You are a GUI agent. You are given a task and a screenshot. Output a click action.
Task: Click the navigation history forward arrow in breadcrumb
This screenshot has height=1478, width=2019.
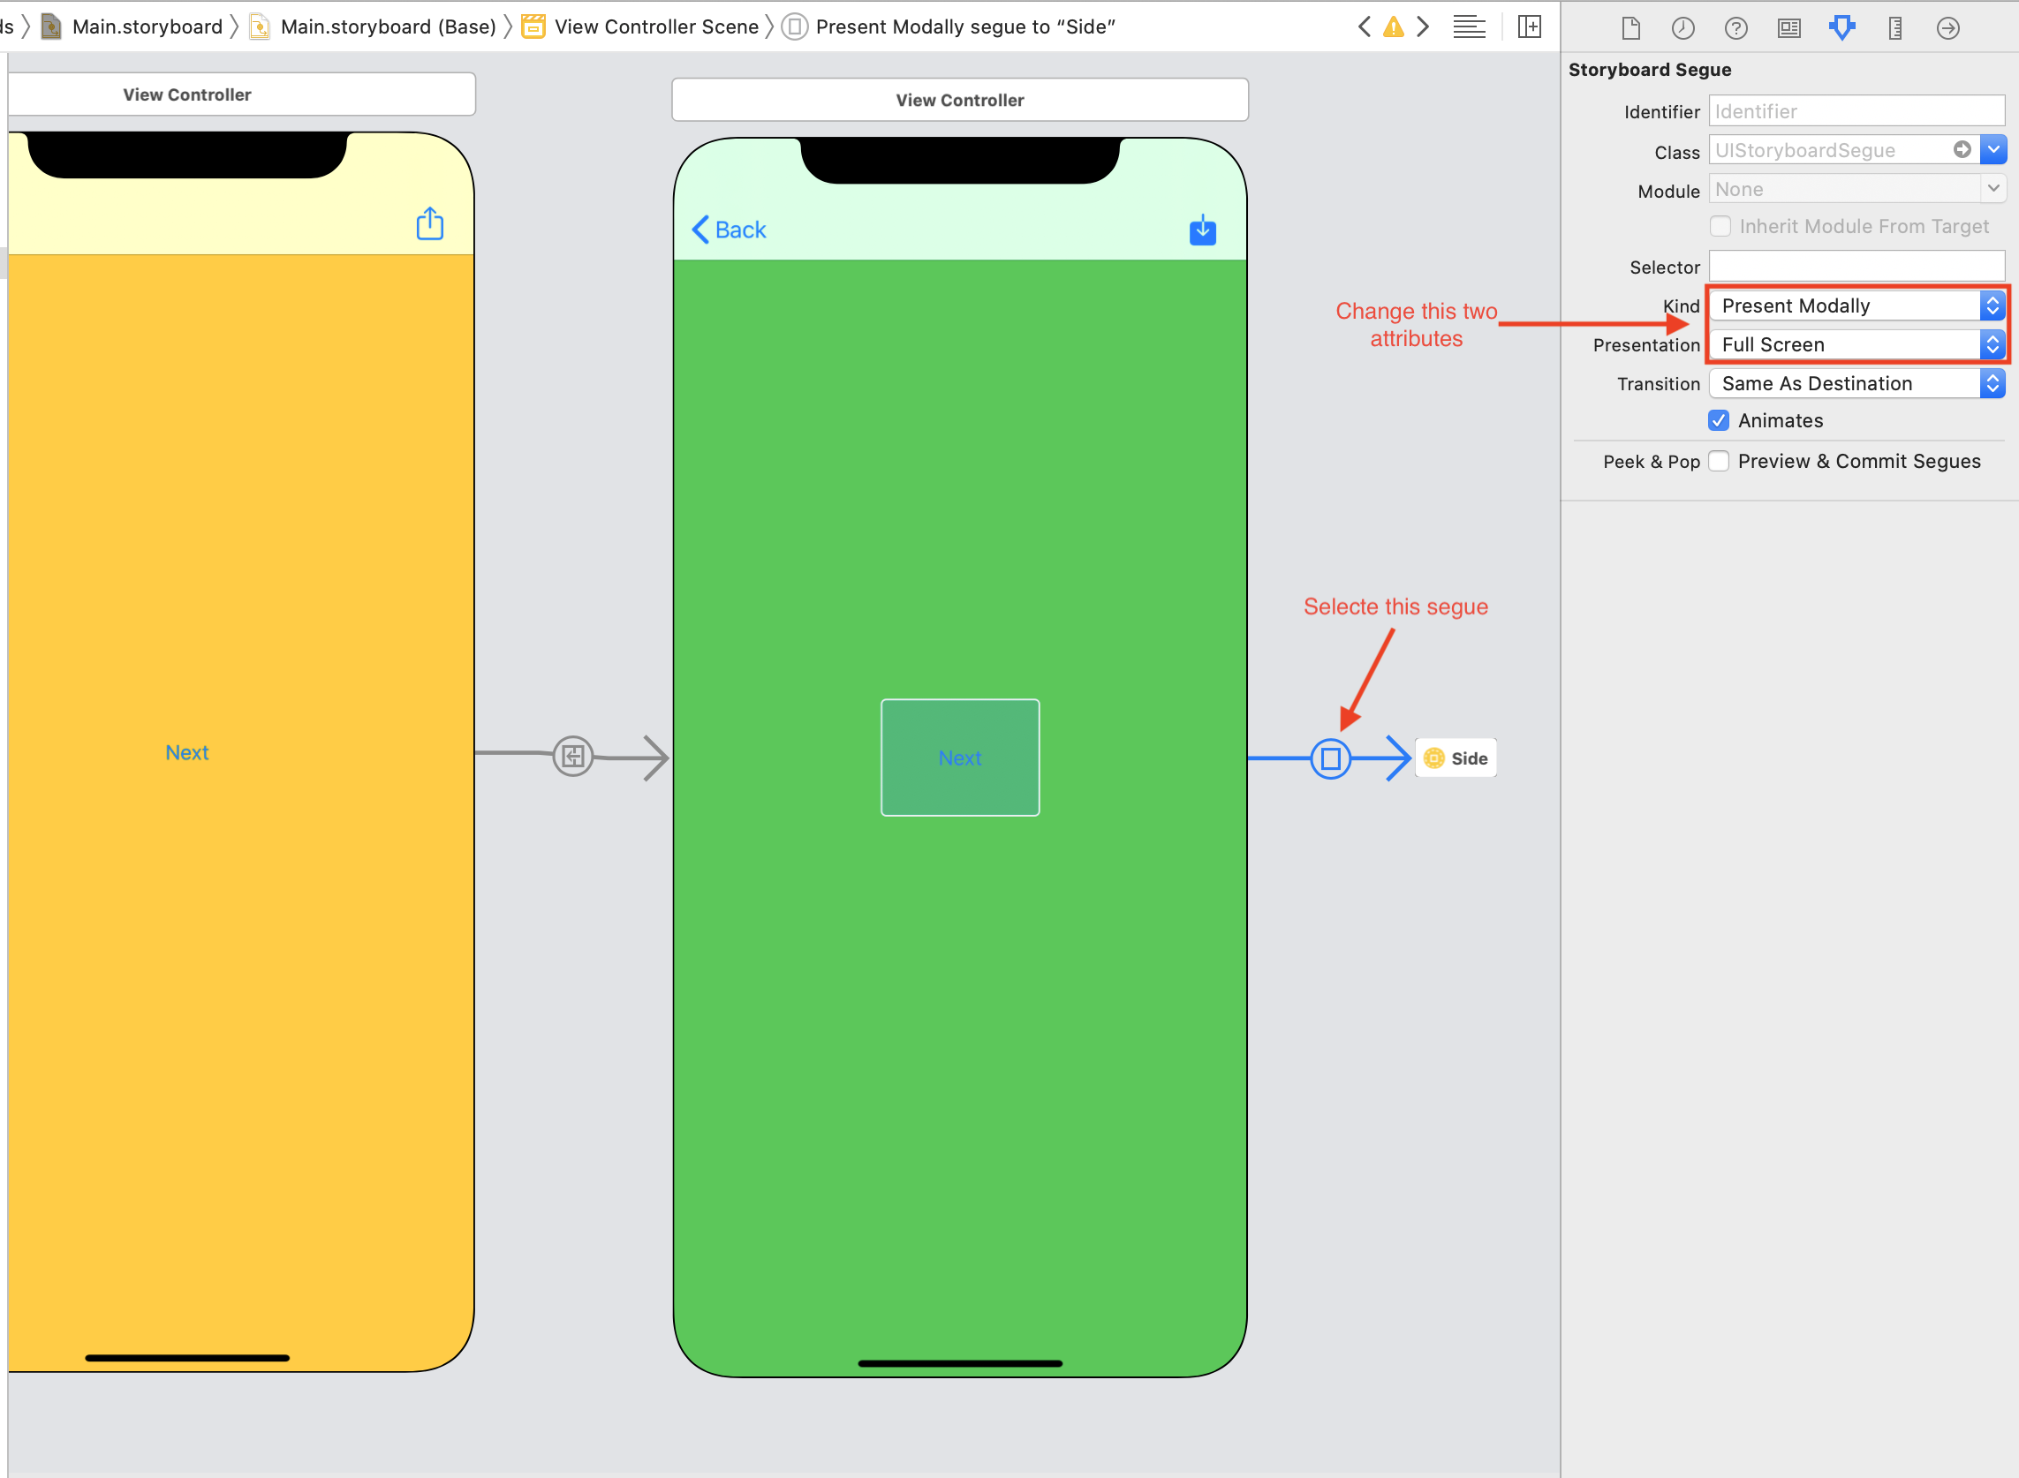tap(1422, 25)
